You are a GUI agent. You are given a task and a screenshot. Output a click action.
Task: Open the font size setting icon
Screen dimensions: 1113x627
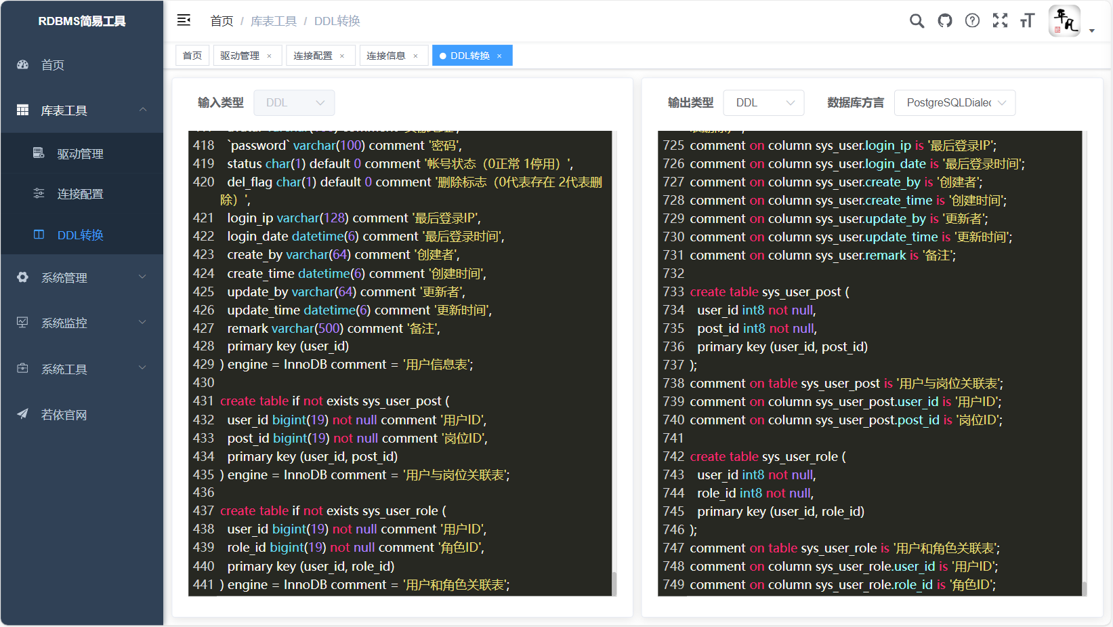(x=1027, y=21)
